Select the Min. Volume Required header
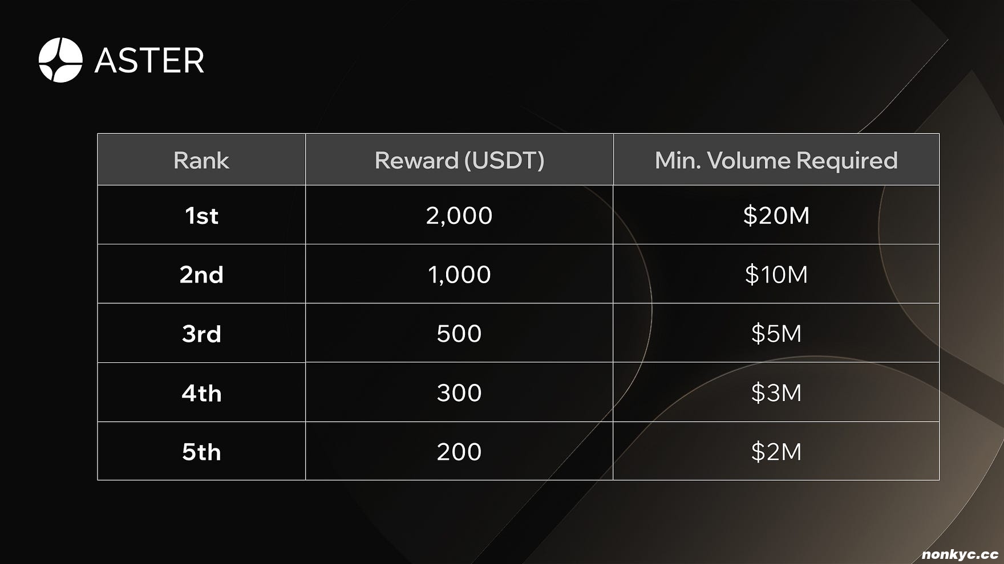Image resolution: width=1004 pixels, height=564 pixels. (x=776, y=160)
